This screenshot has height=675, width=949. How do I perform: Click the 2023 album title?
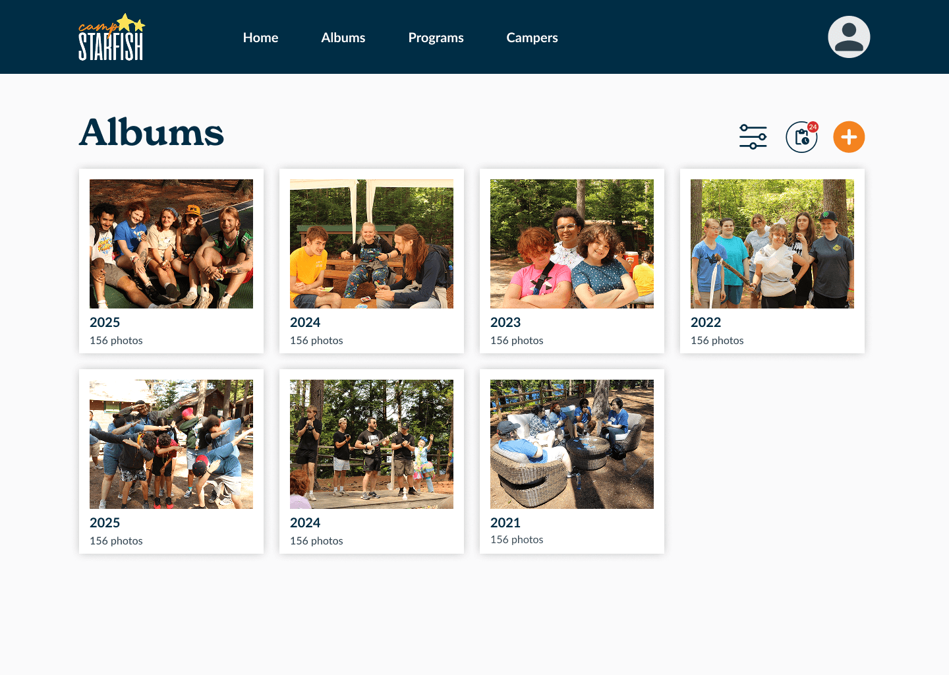tap(505, 322)
